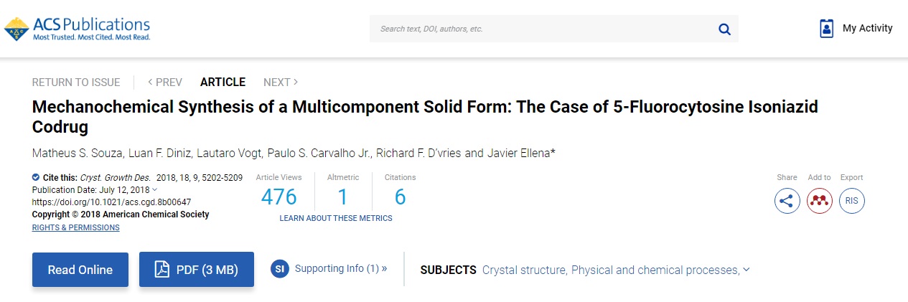Open the Crystal structure subject link
This screenshot has width=908, height=302.
coord(524,270)
